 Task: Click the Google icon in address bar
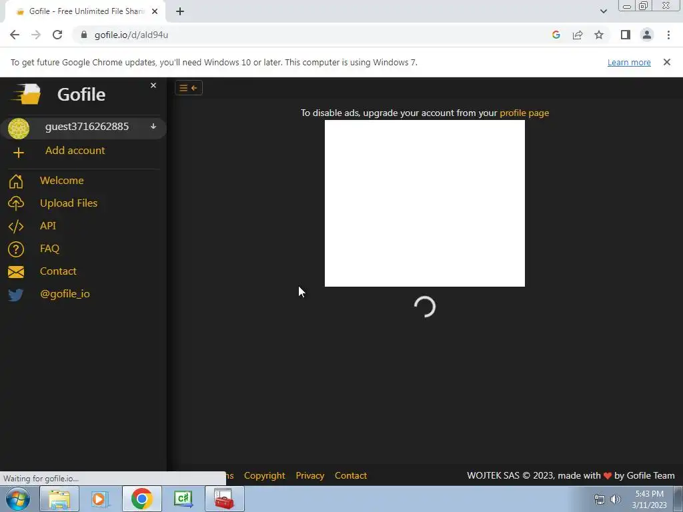click(556, 35)
